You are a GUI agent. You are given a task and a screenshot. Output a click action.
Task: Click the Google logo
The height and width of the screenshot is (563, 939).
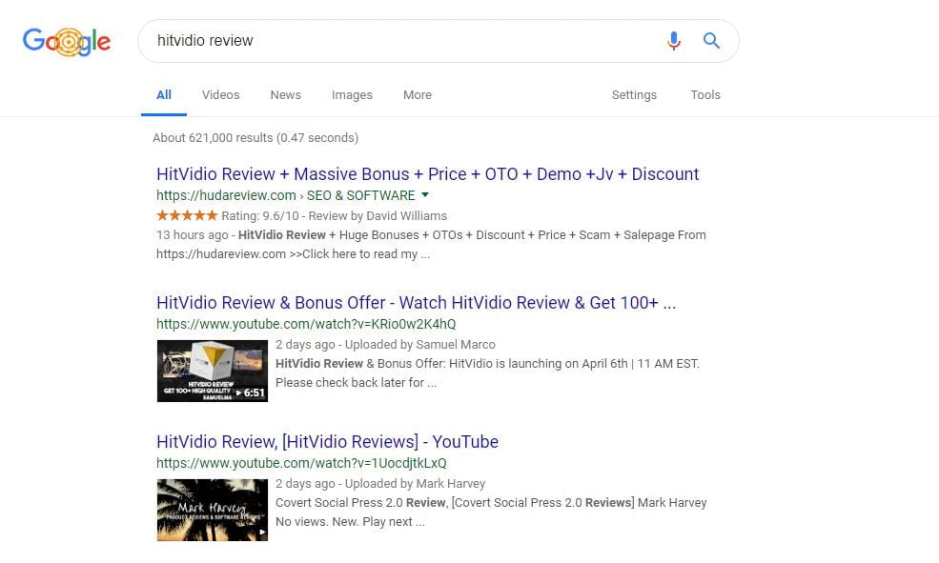[x=67, y=41]
